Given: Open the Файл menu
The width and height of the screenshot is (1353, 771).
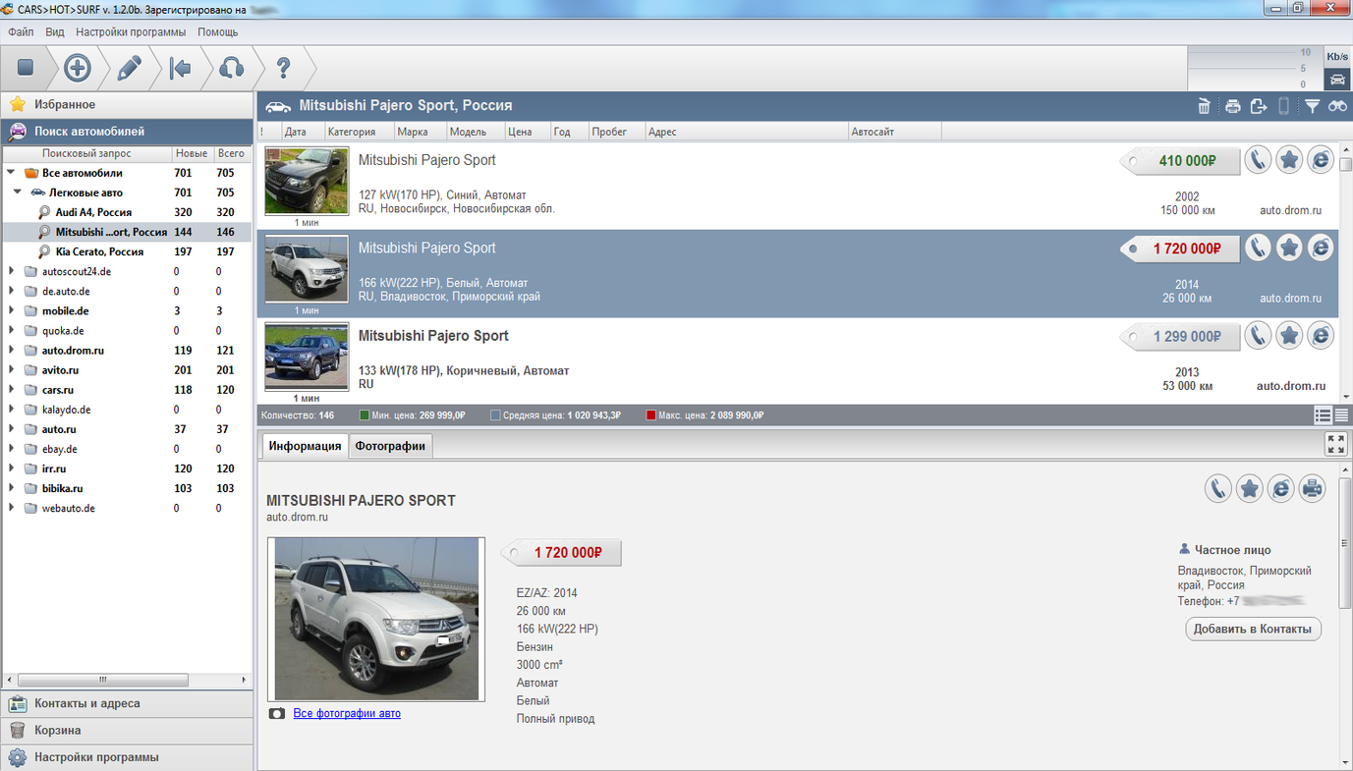Looking at the screenshot, I should coord(21,31).
